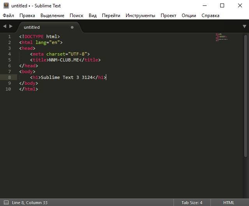249x206 pixels.
Task: Click the closing body tag on line 9
Action: [28, 83]
